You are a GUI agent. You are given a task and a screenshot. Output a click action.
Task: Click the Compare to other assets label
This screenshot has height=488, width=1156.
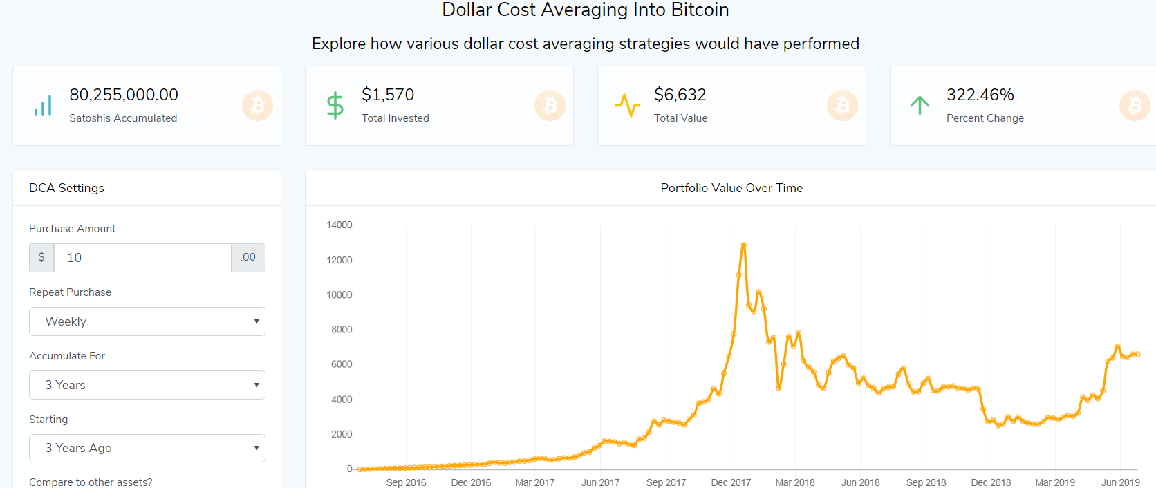click(x=91, y=482)
